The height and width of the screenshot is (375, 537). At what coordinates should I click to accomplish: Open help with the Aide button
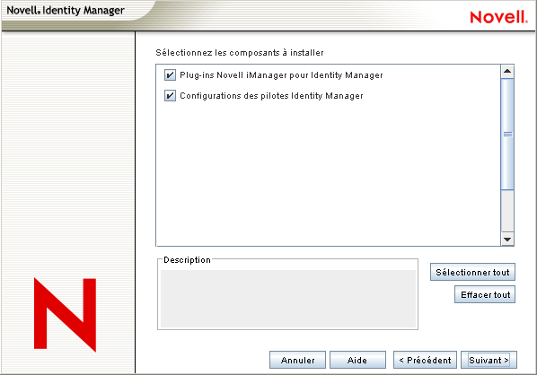357,360
